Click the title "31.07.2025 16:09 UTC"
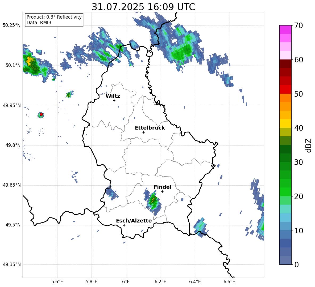The width and height of the screenshot is (315, 287). coord(143,7)
